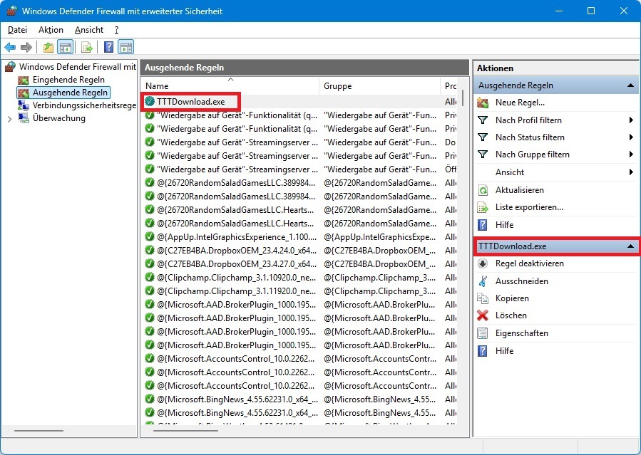The height and width of the screenshot is (455, 641).
Task: Click the Kopieren icon
Action: click(x=483, y=298)
